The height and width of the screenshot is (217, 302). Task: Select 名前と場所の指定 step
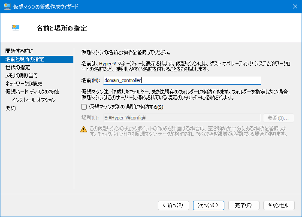pyautogui.click(x=37, y=59)
